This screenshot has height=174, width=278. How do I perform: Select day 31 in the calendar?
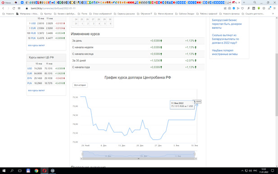pyautogui.click(x=76, y=23)
